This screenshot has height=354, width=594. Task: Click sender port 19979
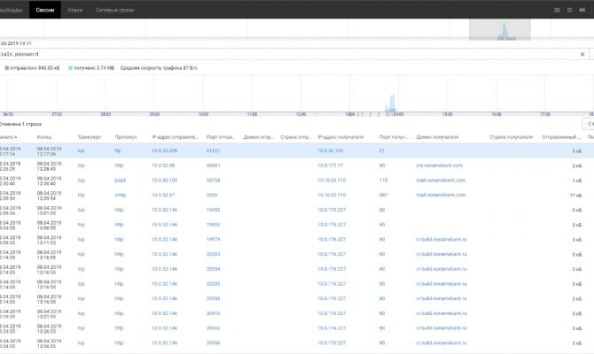click(x=213, y=240)
